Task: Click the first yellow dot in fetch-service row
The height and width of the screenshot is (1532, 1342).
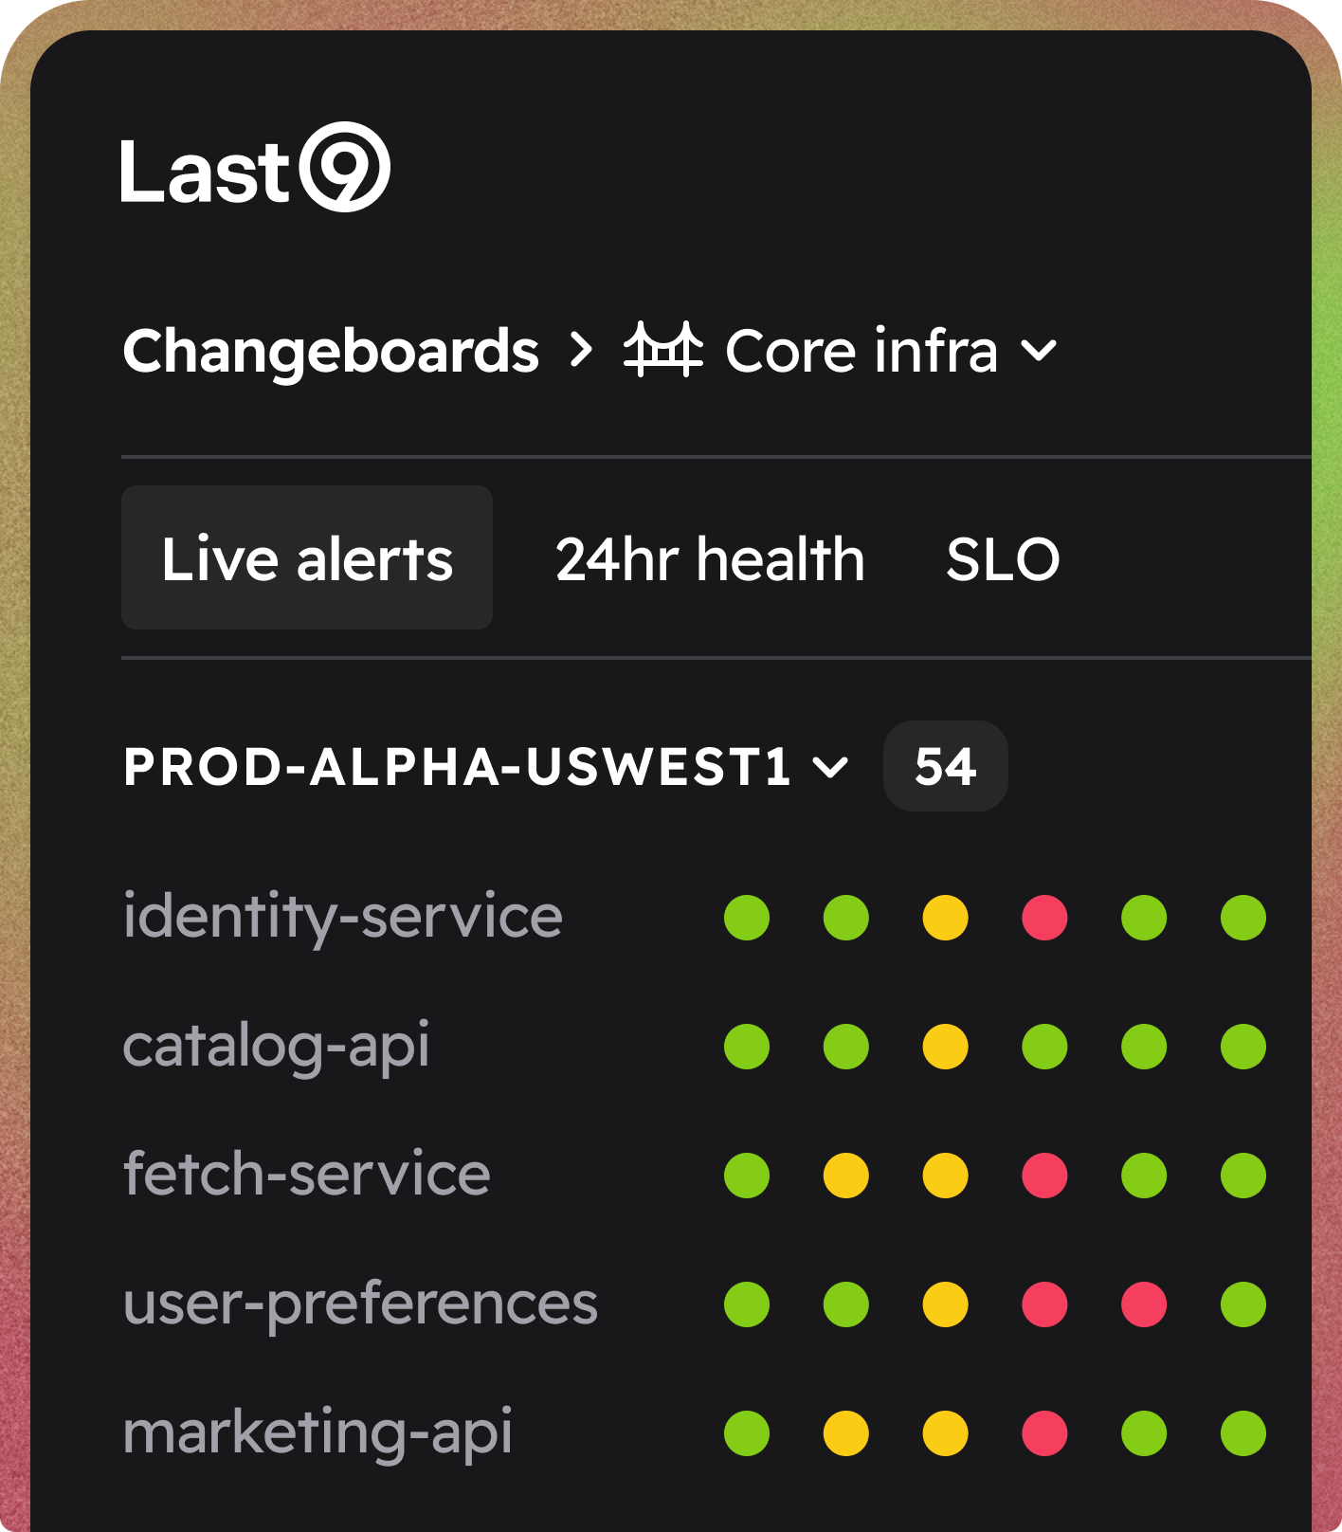Action: click(845, 1176)
